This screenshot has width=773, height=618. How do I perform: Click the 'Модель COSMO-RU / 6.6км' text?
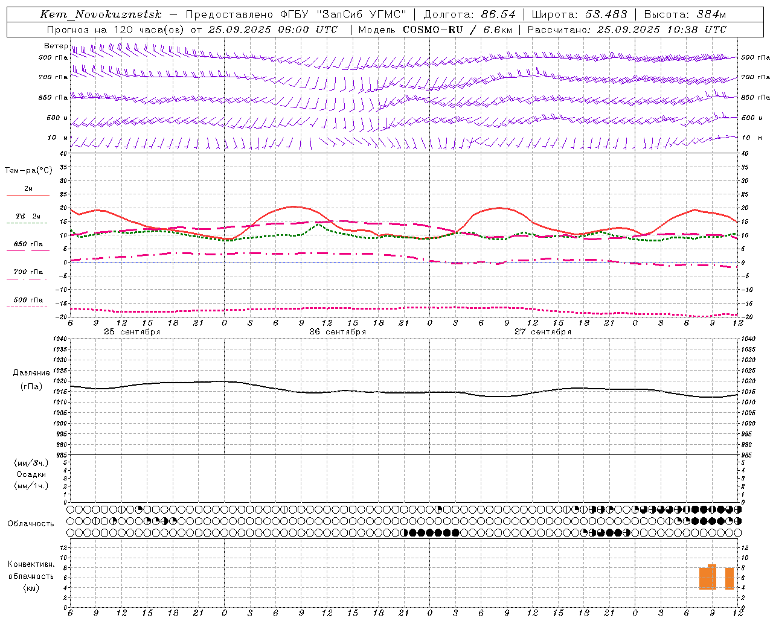click(x=435, y=30)
